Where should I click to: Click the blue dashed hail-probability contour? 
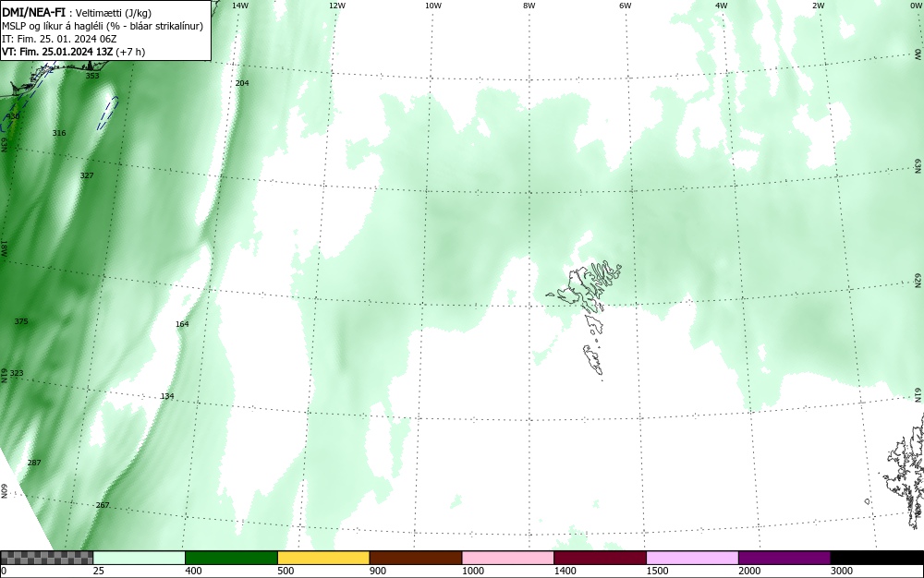click(x=108, y=113)
